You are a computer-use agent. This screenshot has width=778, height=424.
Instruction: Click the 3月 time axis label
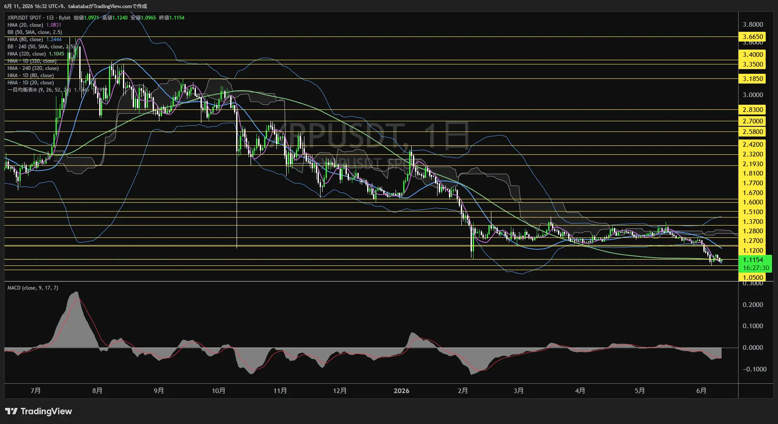pos(518,391)
